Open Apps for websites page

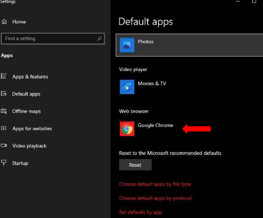(x=32, y=129)
